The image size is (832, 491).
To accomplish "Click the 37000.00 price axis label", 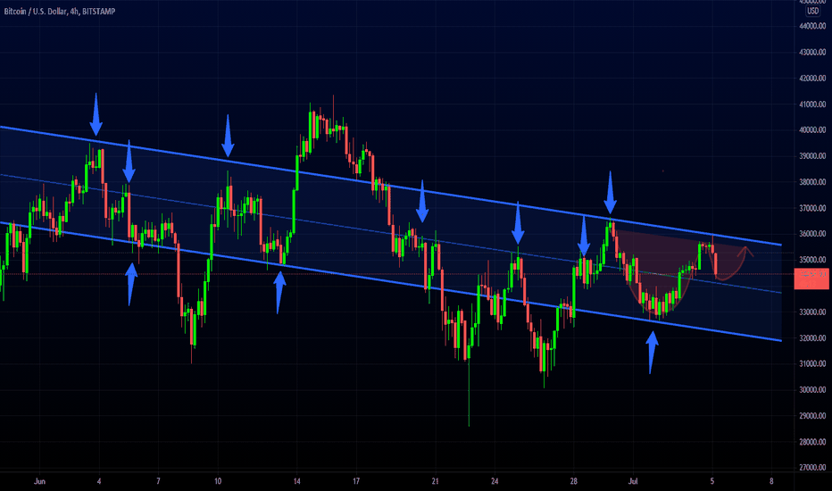I will pyautogui.click(x=812, y=208).
